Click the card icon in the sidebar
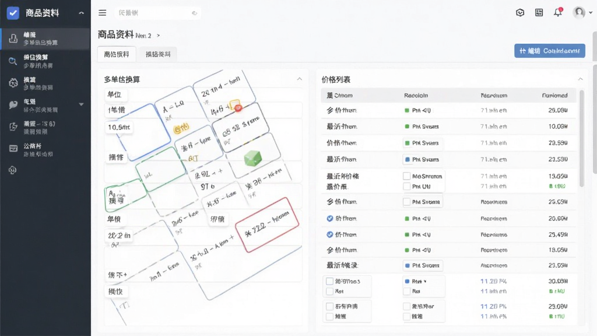597x336 pixels. (x=13, y=149)
